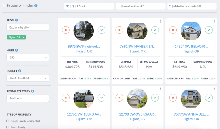This screenshot has width=220, height=129.
Task: Open three-dot menu on 7691 SW Hansen card
Action: 160,21
